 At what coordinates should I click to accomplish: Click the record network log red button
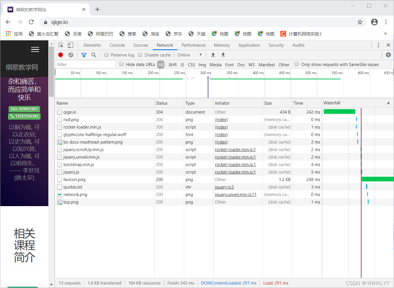(x=60, y=55)
